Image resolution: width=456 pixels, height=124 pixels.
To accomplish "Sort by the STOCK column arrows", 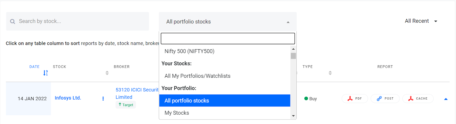I will (107, 73).
